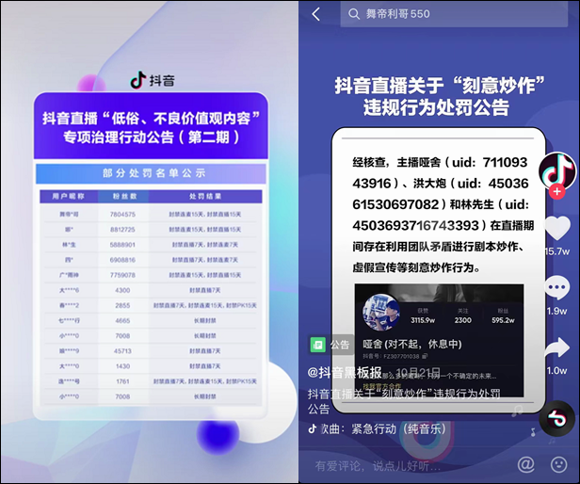Open comments via speech bubble icon
This screenshot has width=580, height=484.
[557, 287]
